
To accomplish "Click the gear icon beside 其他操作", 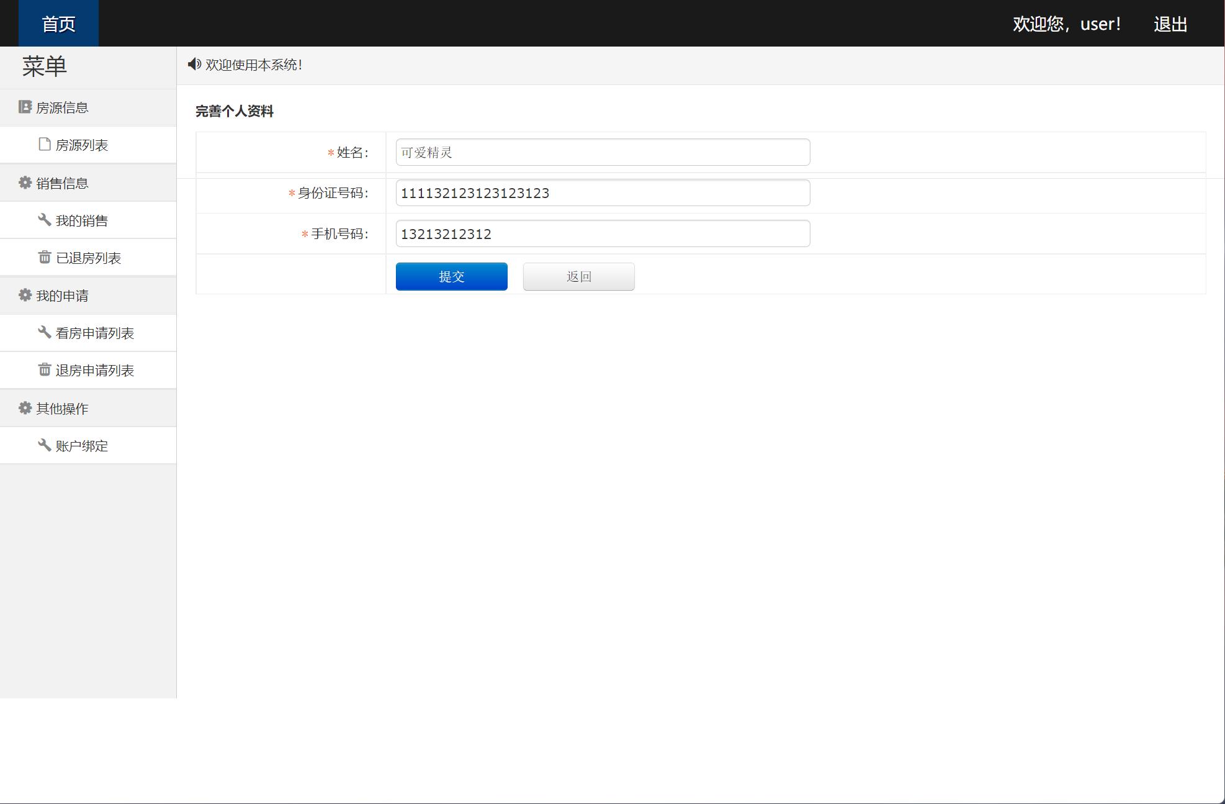I will [25, 408].
